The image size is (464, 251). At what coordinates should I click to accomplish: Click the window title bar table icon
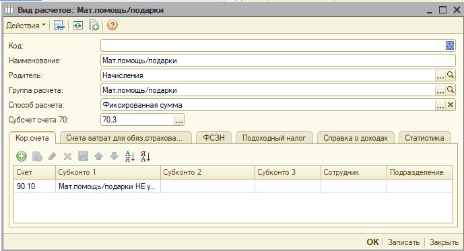pyautogui.click(x=9, y=9)
